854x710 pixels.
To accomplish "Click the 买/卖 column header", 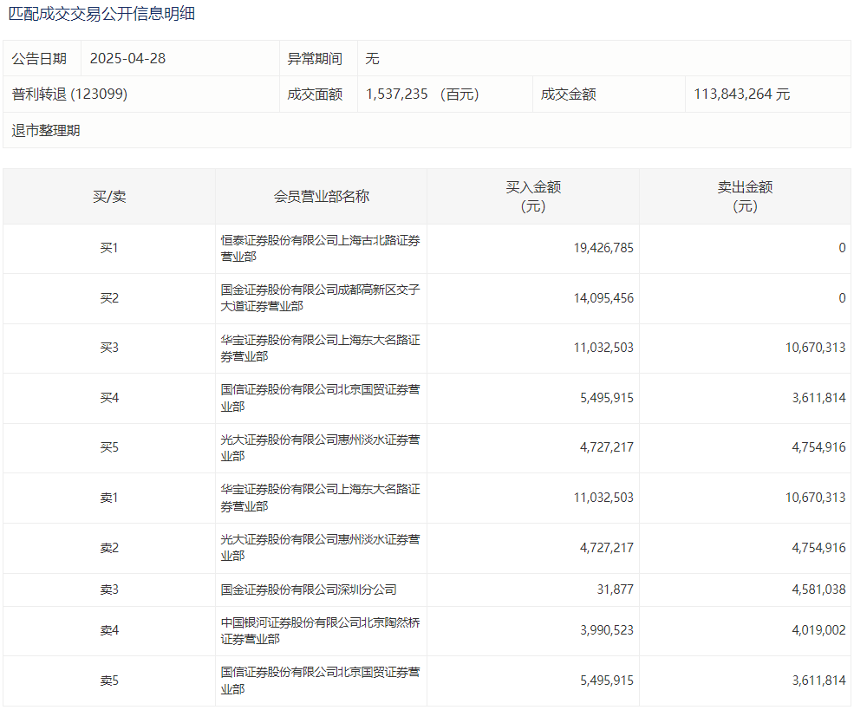I will coord(109,197).
